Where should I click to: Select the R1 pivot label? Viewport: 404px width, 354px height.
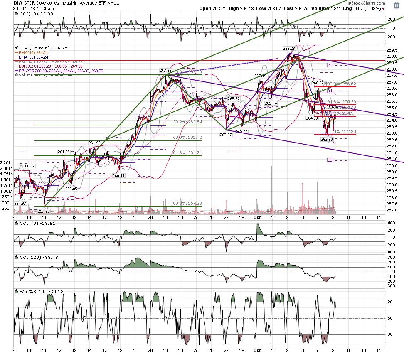pyautogui.click(x=330, y=91)
